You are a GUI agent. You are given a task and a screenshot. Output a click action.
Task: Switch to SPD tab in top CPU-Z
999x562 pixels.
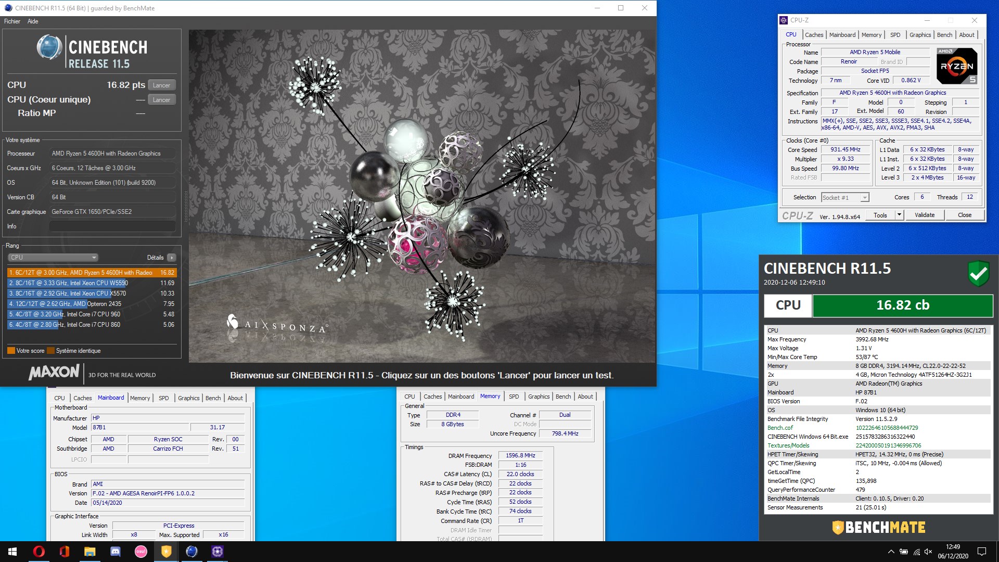point(895,35)
